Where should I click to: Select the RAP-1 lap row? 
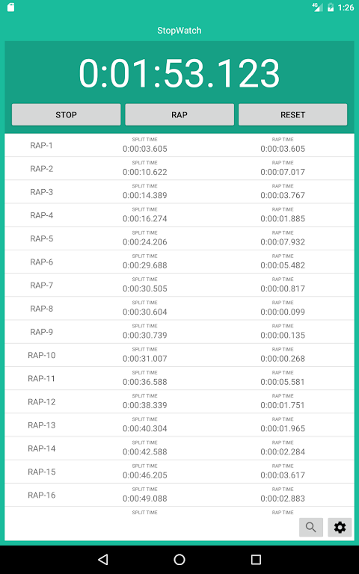(179, 145)
